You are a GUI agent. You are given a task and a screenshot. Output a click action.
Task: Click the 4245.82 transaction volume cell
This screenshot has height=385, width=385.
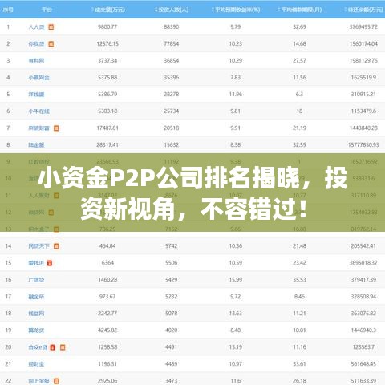pyautogui.click(x=107, y=330)
